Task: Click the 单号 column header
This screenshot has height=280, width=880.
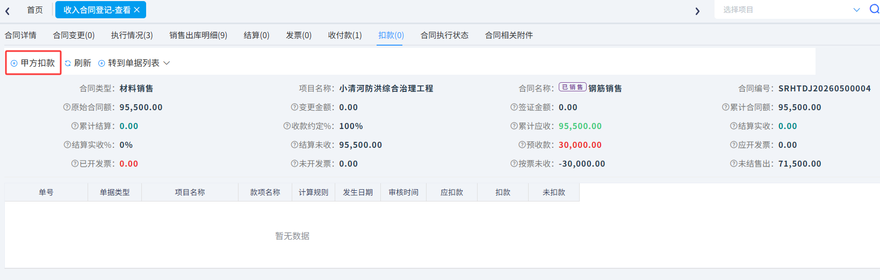Action: point(46,192)
